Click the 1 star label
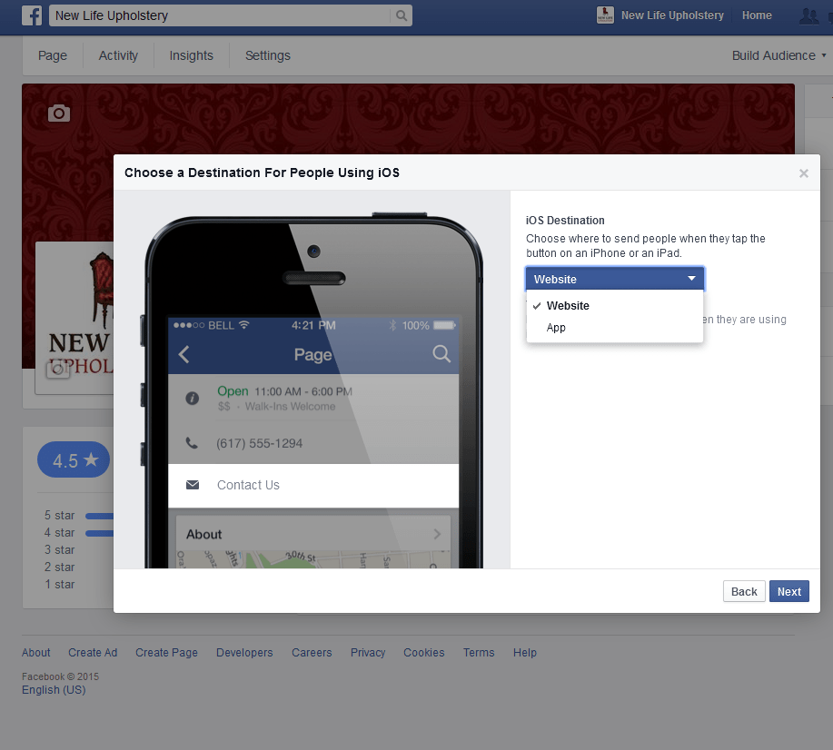Viewport: 833px width, 750px height. 60,584
